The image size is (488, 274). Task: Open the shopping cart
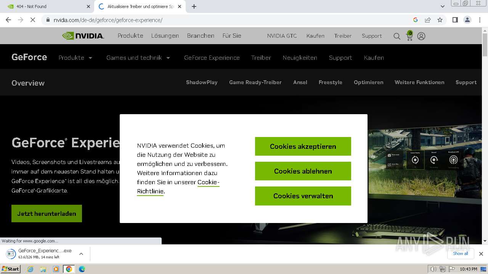pyautogui.click(x=409, y=36)
